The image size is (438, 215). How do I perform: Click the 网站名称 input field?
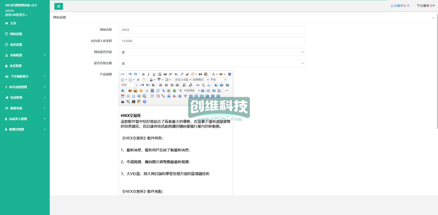point(212,30)
